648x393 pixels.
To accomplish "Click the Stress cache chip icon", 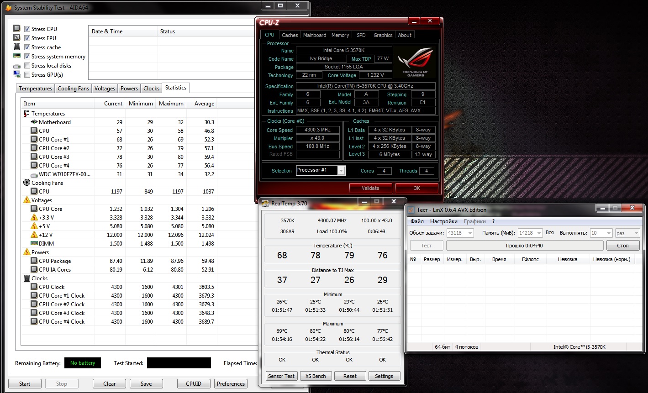I will pos(17,47).
